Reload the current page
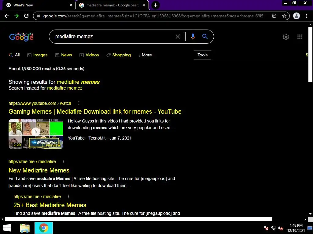Image resolution: width=313 pixels, height=234 pixels. (x=26, y=16)
